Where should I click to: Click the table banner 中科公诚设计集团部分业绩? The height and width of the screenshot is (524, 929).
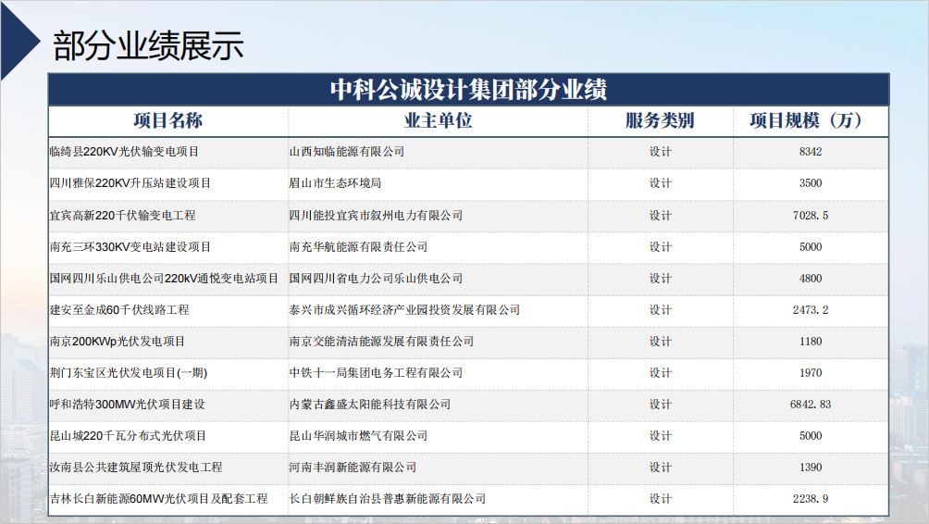tap(468, 90)
